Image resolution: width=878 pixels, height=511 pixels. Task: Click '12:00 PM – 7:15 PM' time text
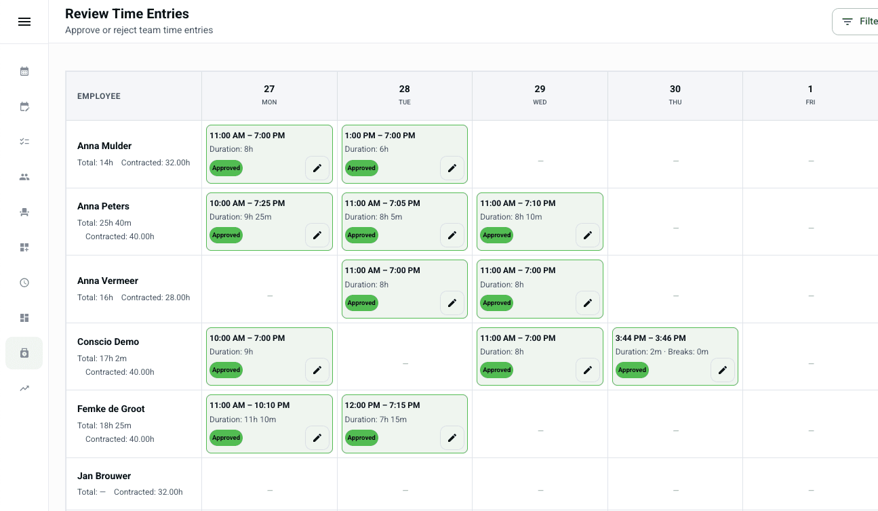(x=382, y=405)
